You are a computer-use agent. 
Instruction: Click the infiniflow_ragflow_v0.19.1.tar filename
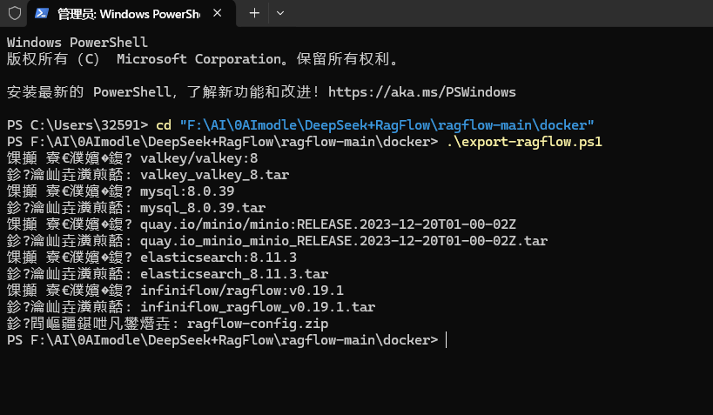click(x=258, y=307)
